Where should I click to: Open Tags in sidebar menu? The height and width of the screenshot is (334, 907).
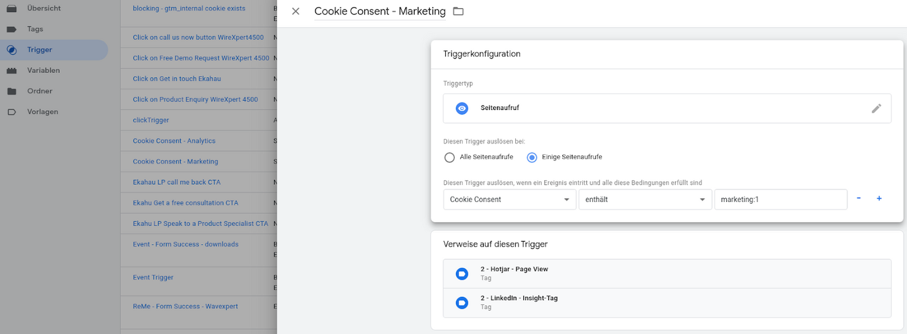(35, 29)
